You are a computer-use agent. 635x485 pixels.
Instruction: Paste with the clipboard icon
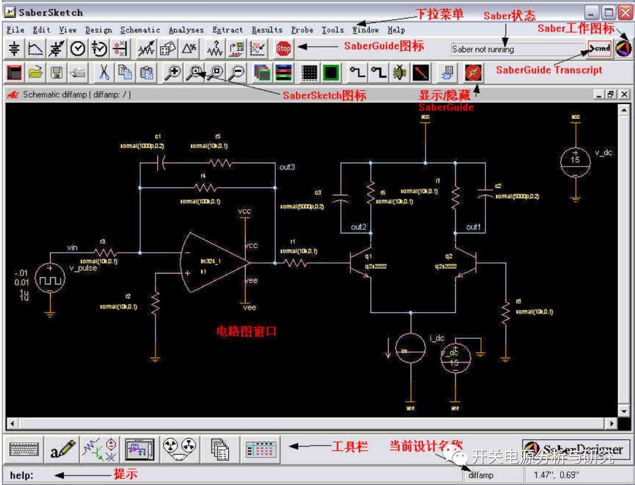click(x=146, y=73)
